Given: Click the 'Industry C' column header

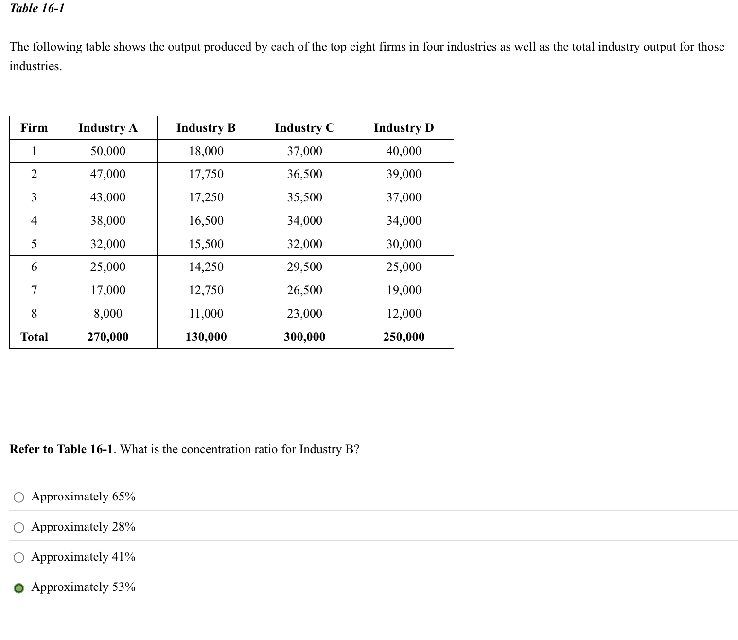Looking at the screenshot, I should [305, 128].
